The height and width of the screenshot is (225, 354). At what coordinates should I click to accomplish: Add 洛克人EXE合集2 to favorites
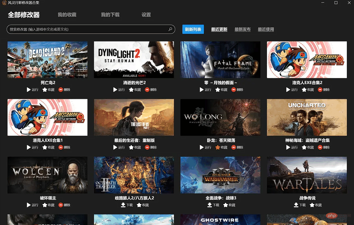[x=308, y=90]
